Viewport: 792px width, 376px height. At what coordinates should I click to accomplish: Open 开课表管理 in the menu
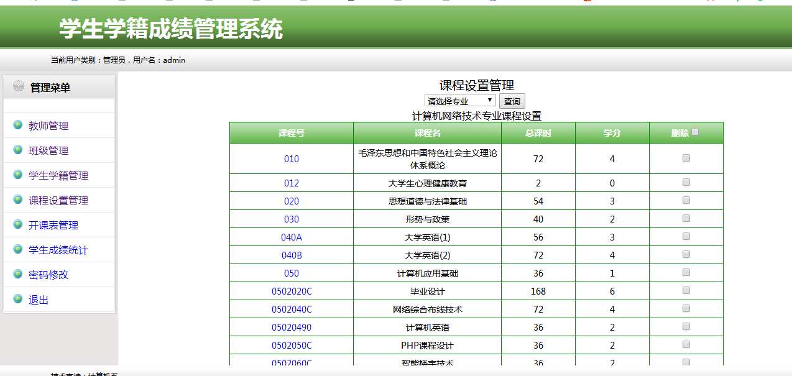point(53,225)
